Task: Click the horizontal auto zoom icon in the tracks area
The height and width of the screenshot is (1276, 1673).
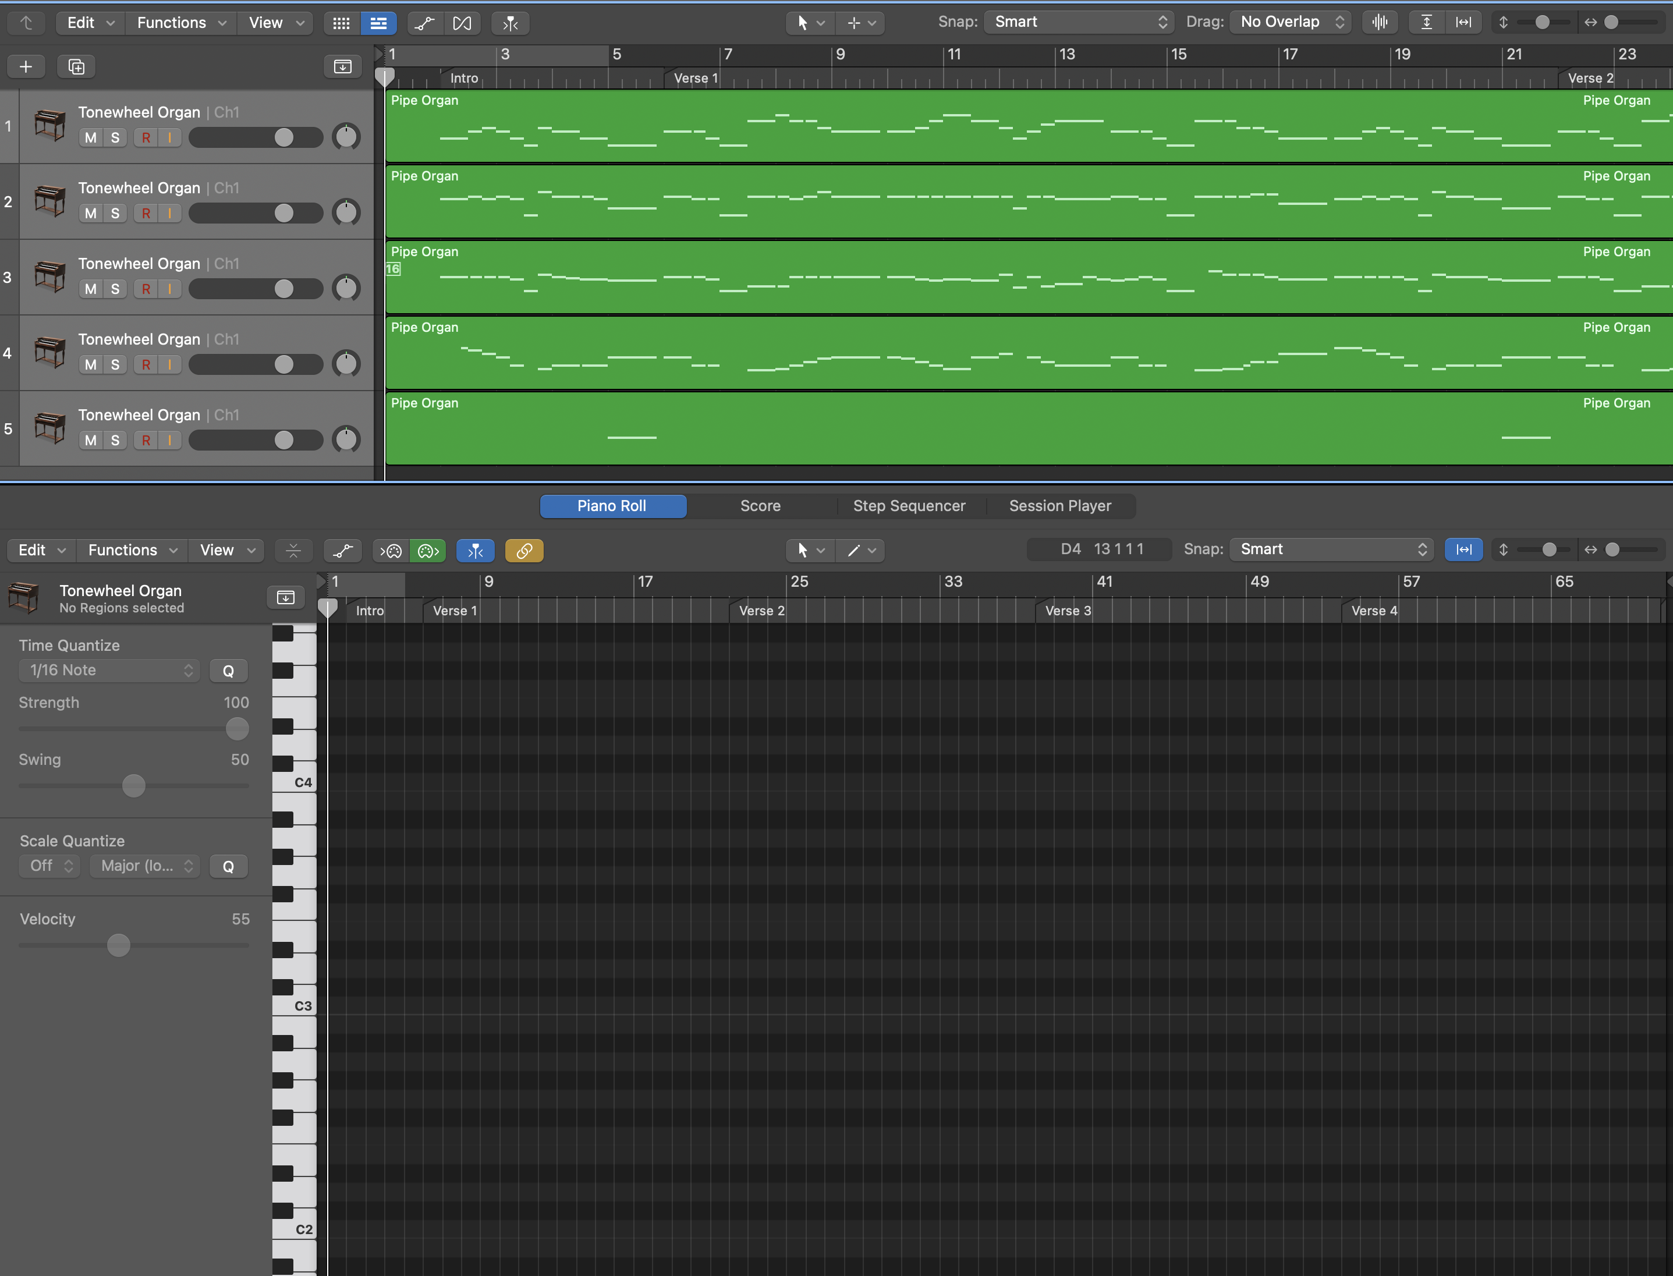Action: tap(1463, 22)
